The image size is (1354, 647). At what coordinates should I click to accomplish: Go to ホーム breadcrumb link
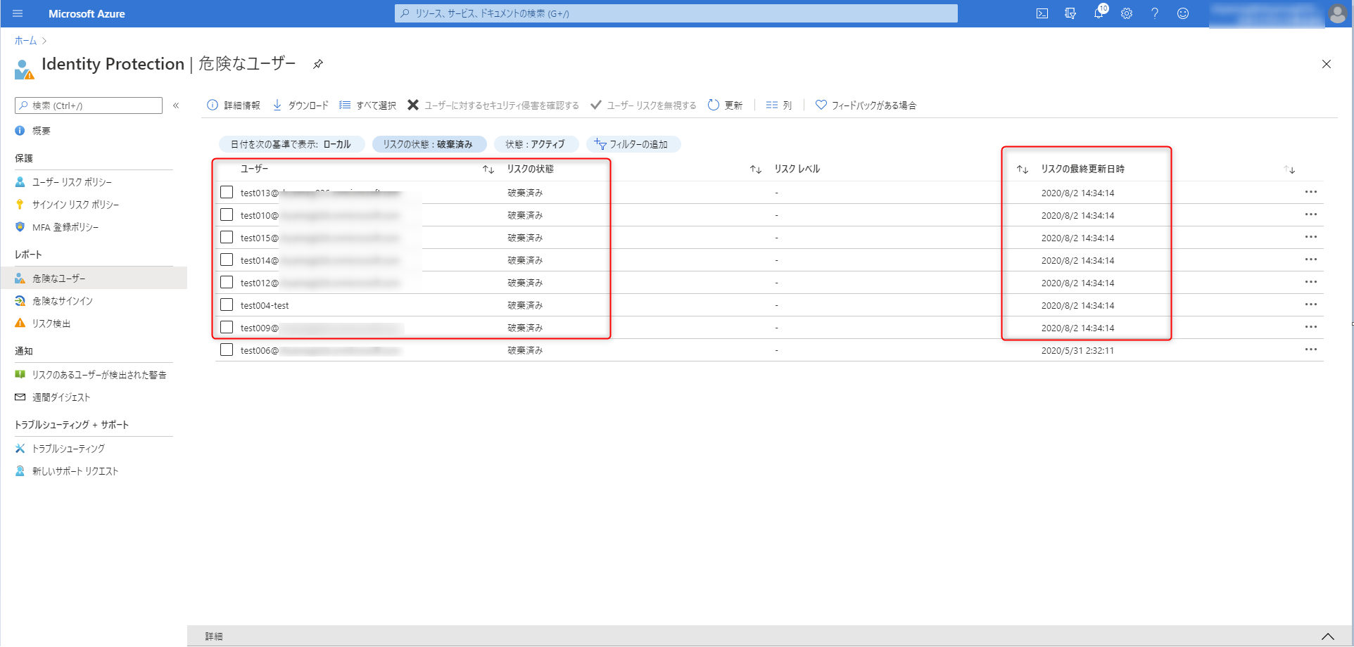click(25, 41)
